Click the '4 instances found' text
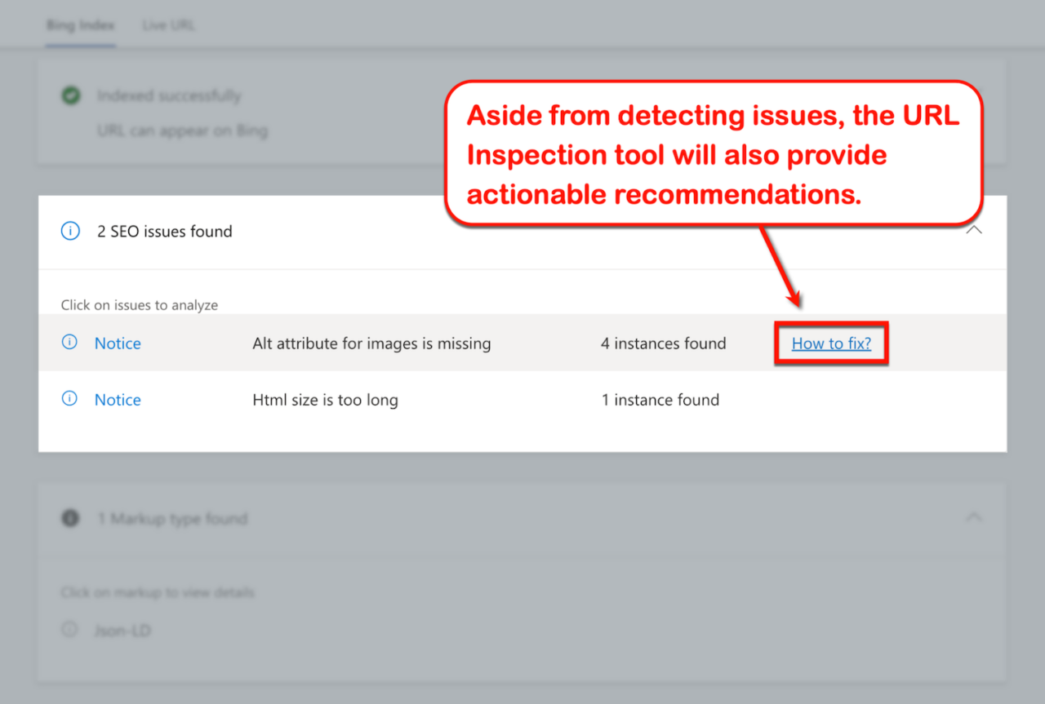 coord(663,343)
